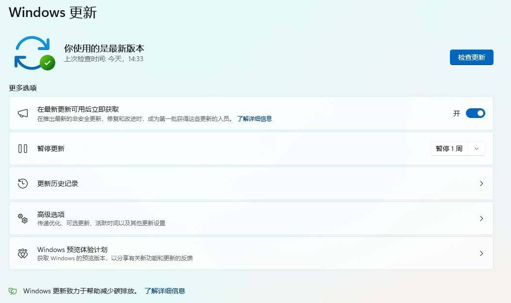Click the clock history icon for 更新历史记录

(x=23, y=184)
